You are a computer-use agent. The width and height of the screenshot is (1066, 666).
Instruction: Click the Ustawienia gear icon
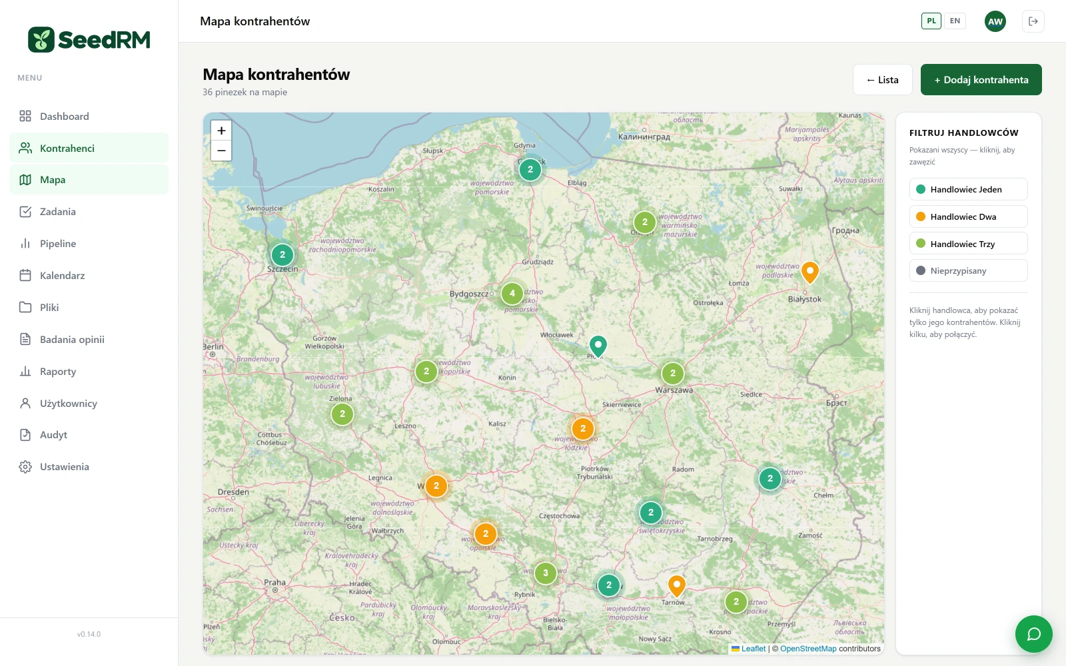point(25,467)
